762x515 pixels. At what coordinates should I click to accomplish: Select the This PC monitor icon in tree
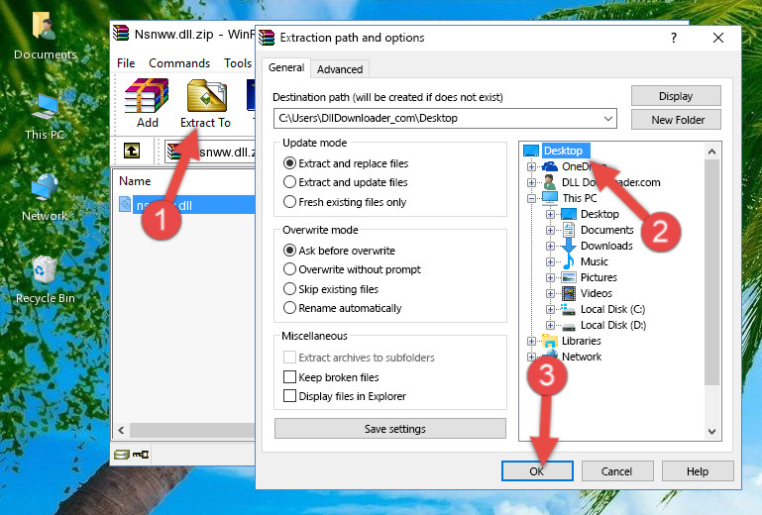pyautogui.click(x=550, y=198)
